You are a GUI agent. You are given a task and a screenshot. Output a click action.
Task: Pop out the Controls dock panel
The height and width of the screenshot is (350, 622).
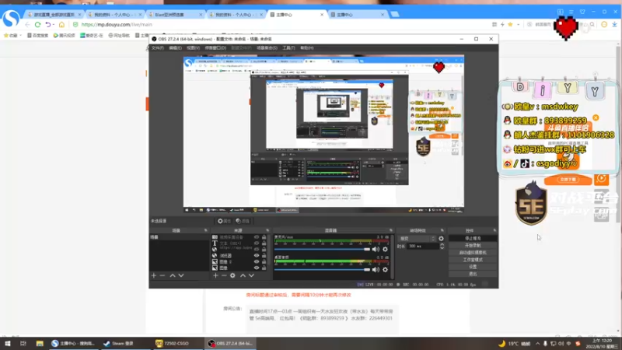coord(494,230)
